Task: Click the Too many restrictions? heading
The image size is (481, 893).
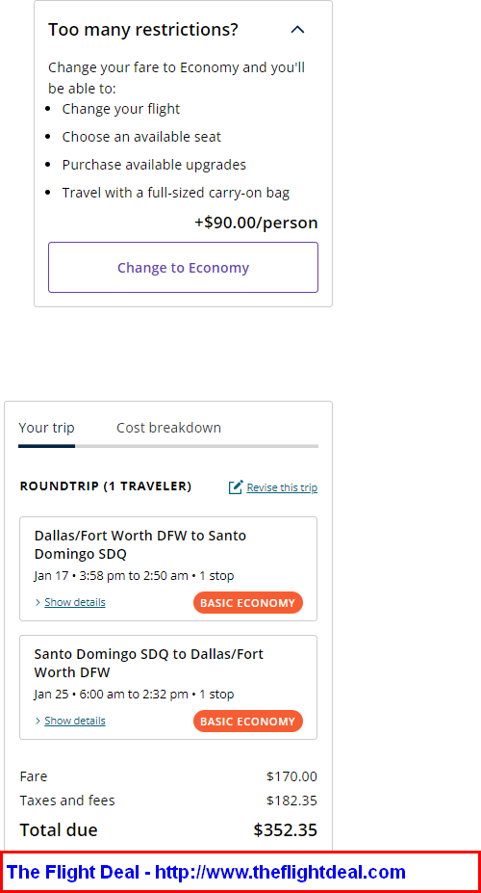Action: [x=143, y=30]
